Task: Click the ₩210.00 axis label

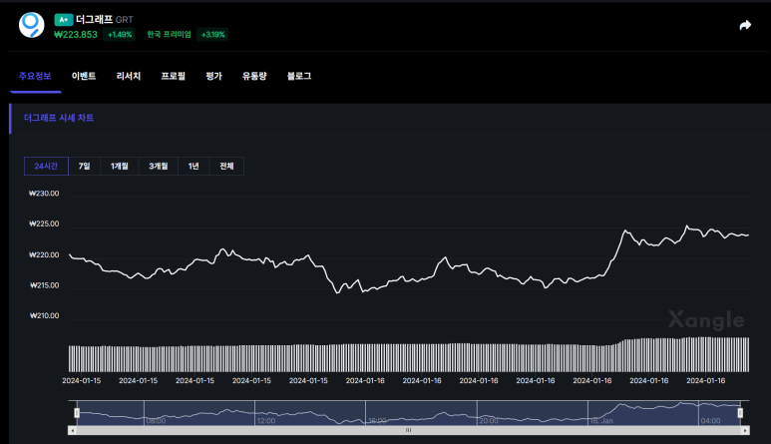Action: (44, 315)
